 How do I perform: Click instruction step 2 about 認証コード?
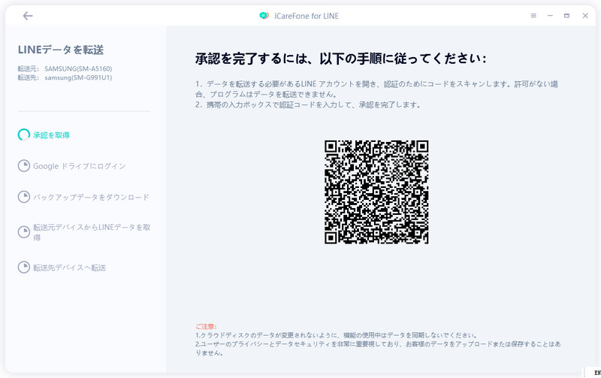point(308,104)
